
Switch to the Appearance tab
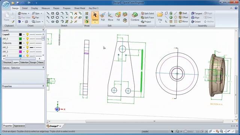19,126
